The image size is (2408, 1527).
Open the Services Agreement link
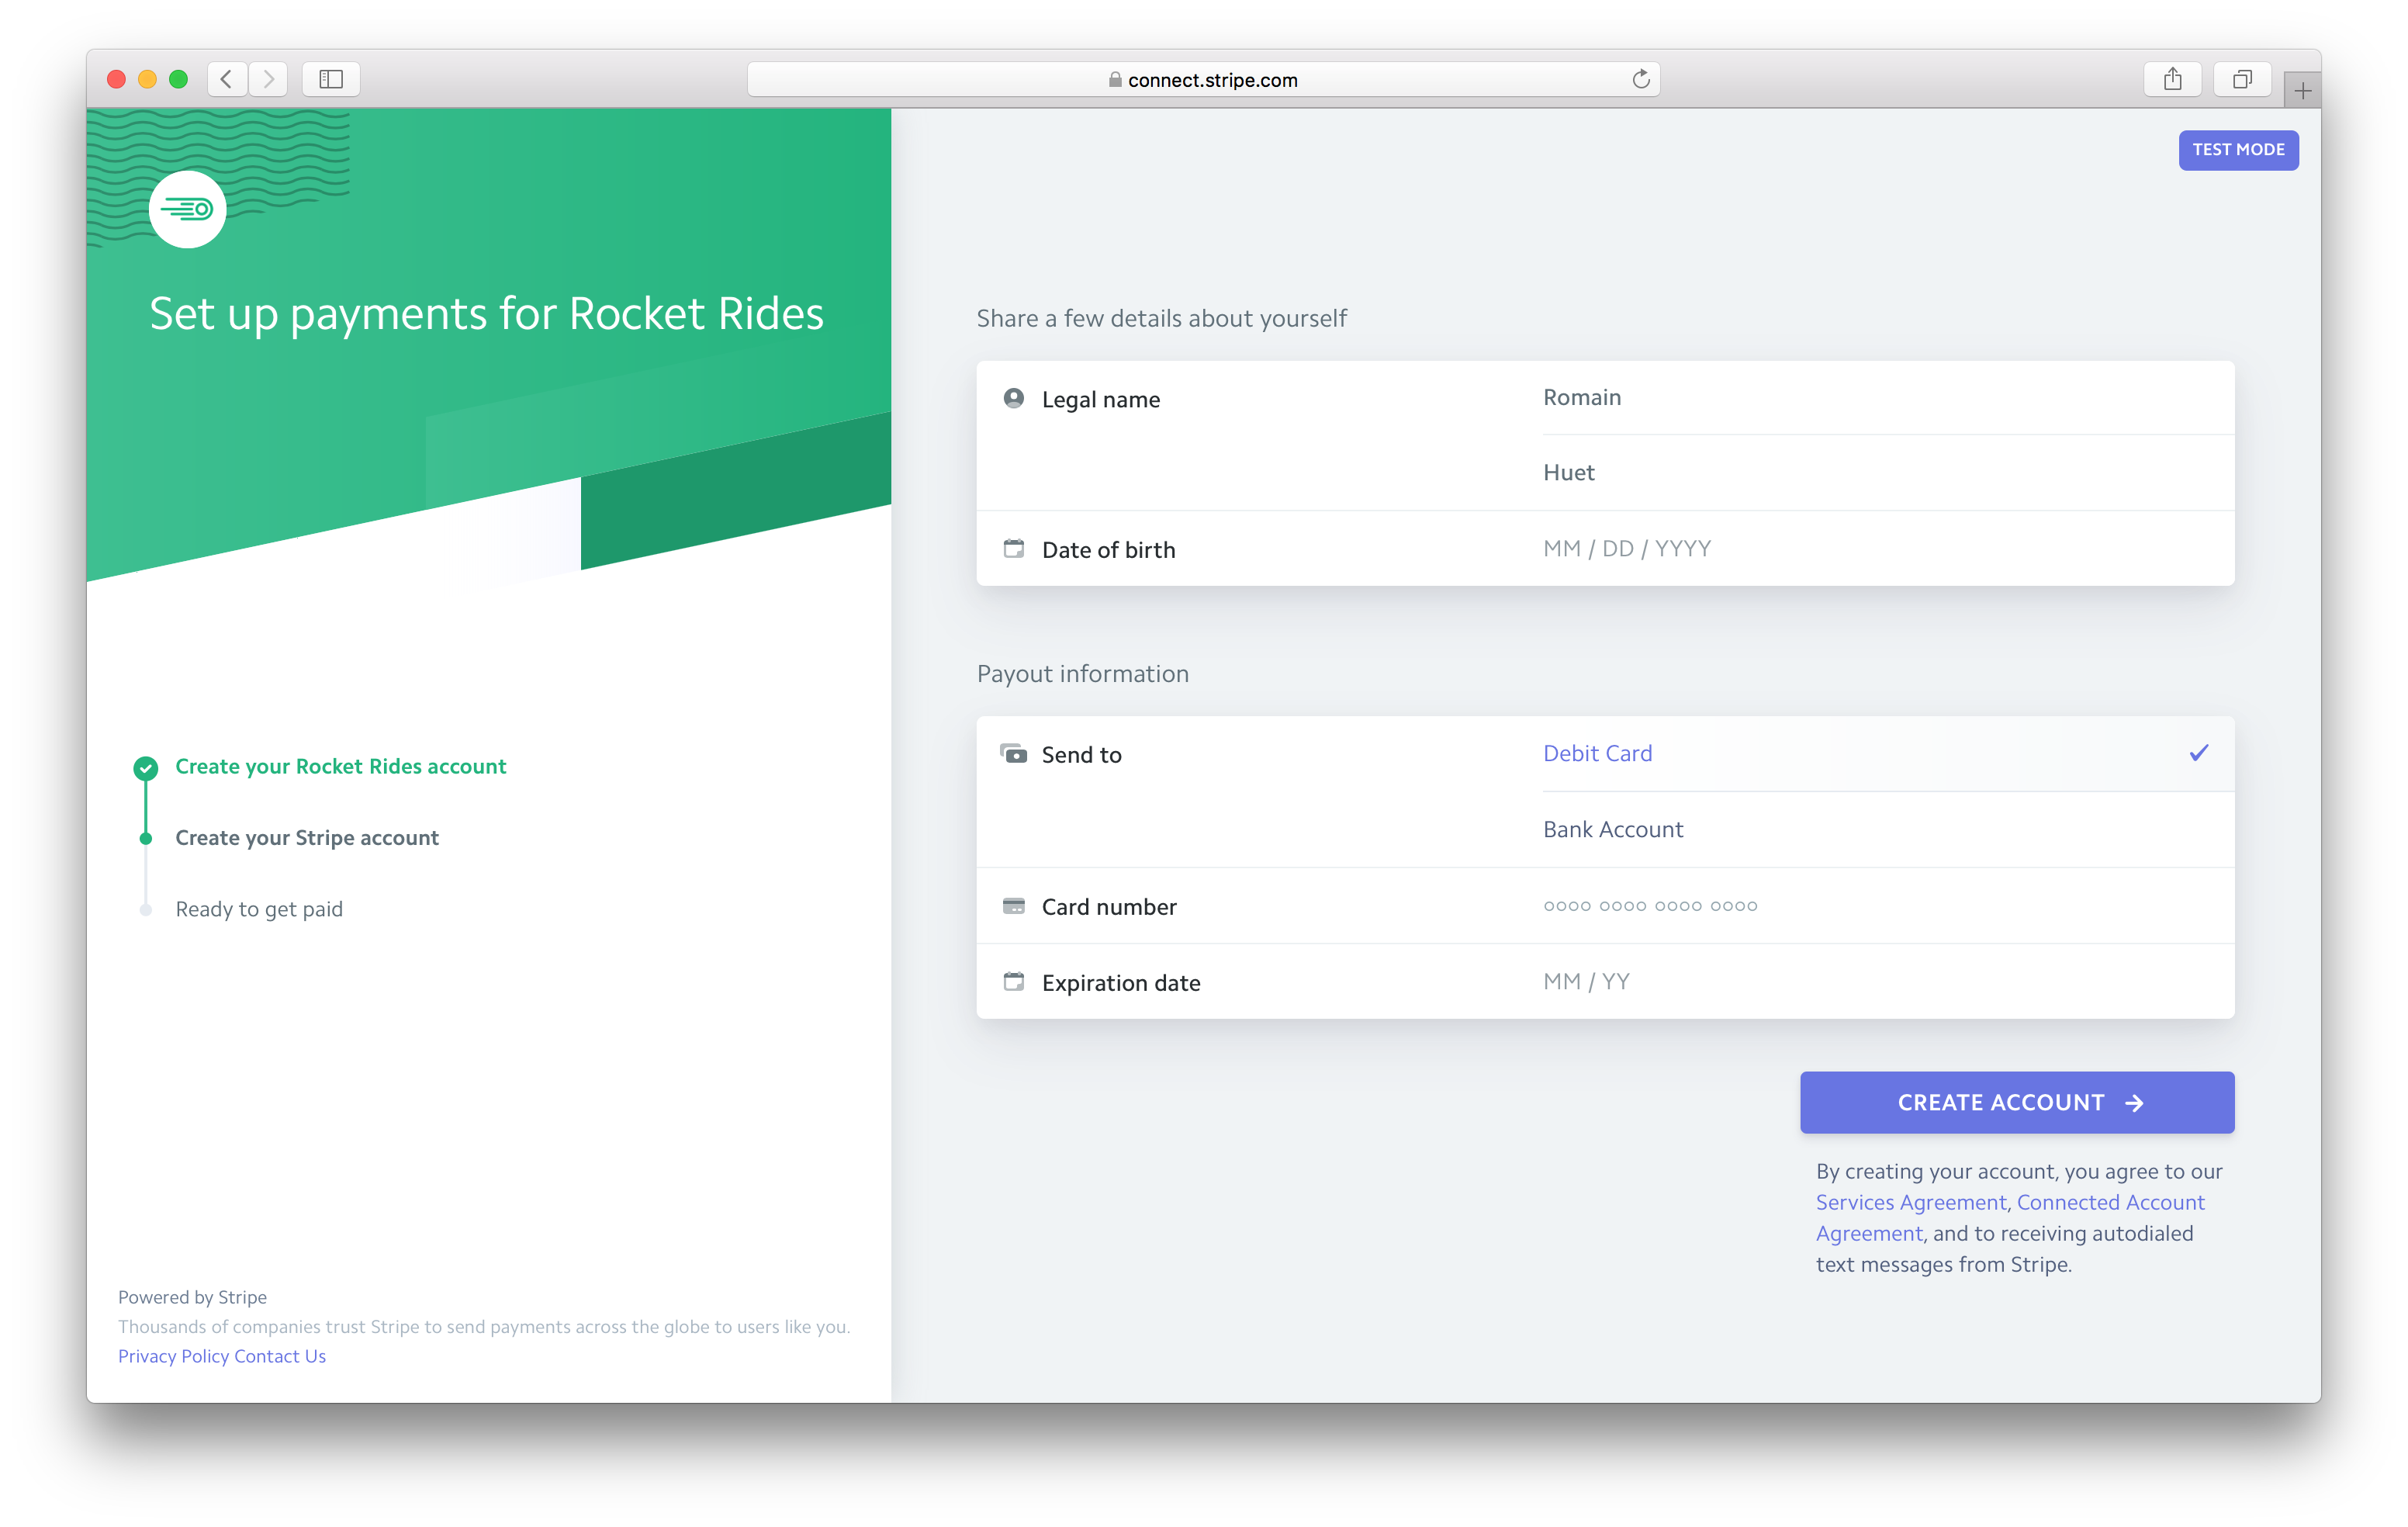(1910, 1202)
